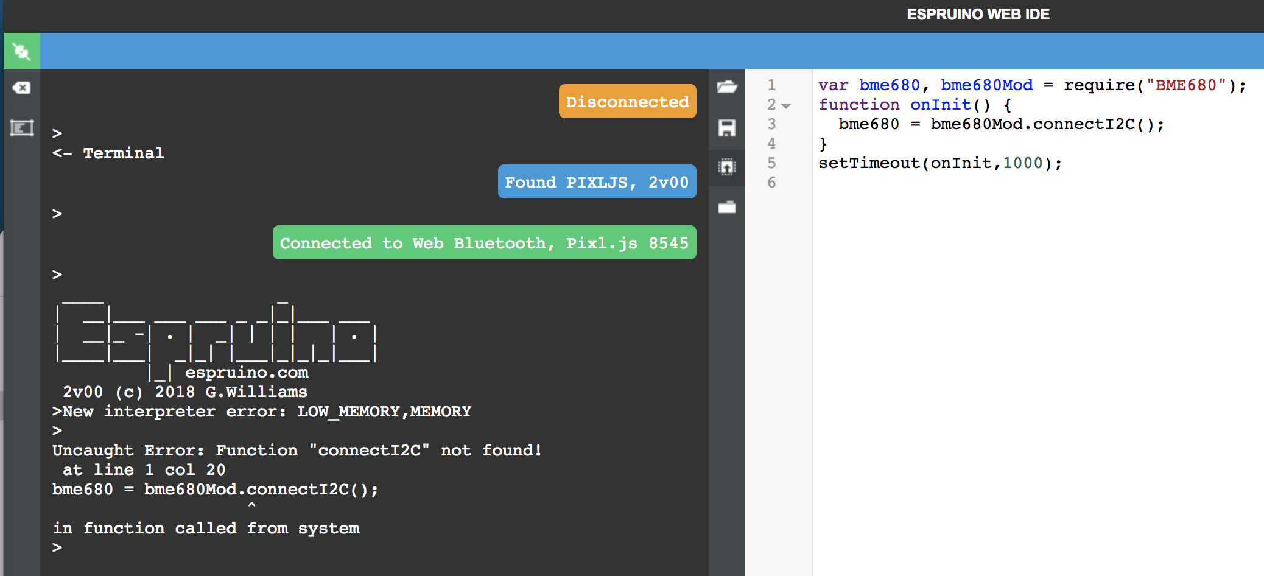Click the function onInit() line in editor
Viewport: 1264px width, 576px height.
(x=915, y=105)
